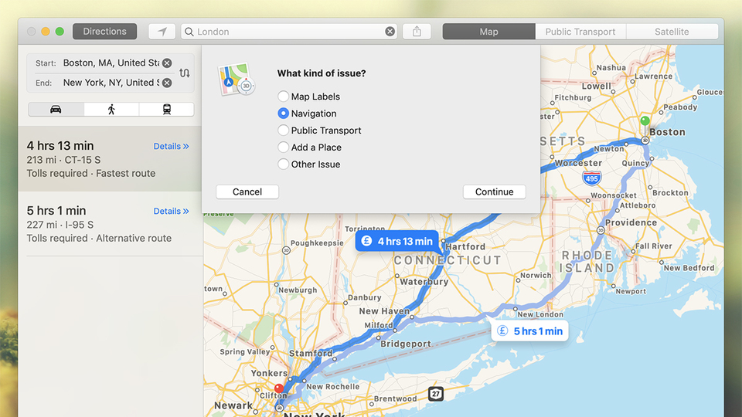Image resolution: width=742 pixels, height=417 pixels.
Task: Select Add a Place radio button
Action: (x=283, y=147)
